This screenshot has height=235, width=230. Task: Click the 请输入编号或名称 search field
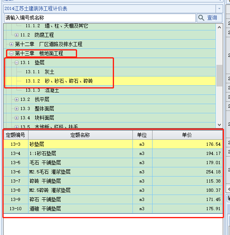point(100,18)
